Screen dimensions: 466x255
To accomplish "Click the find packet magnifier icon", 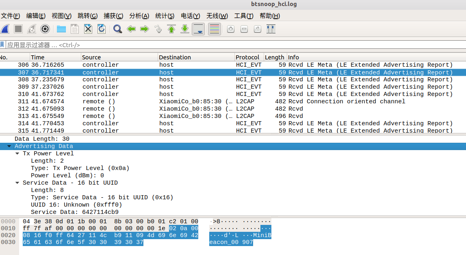I will tap(118, 29).
